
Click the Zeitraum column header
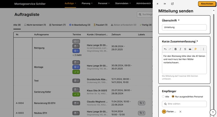[116, 35]
